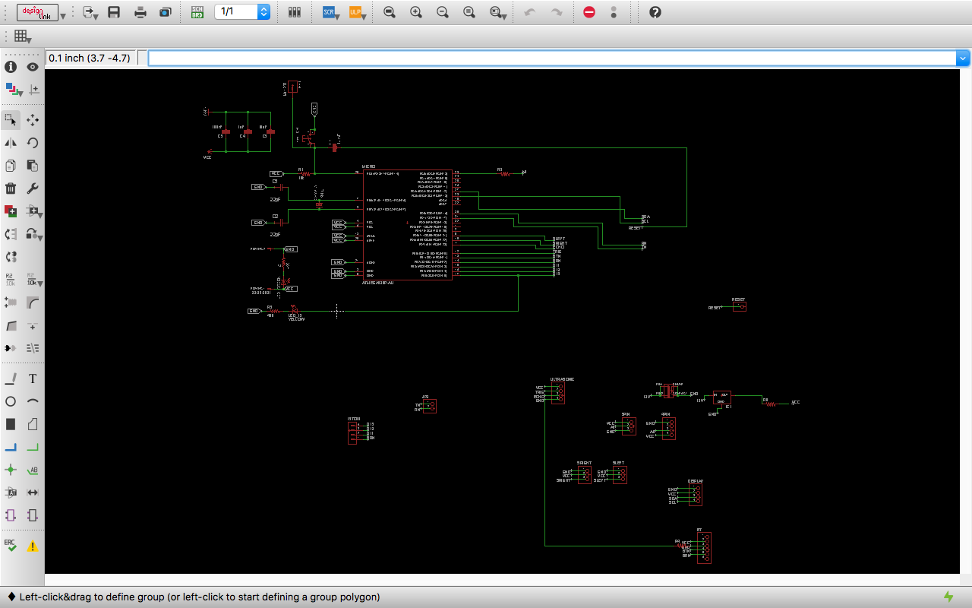The width and height of the screenshot is (972, 608).
Task: Select the Miter corner tool
Action: (x=33, y=302)
